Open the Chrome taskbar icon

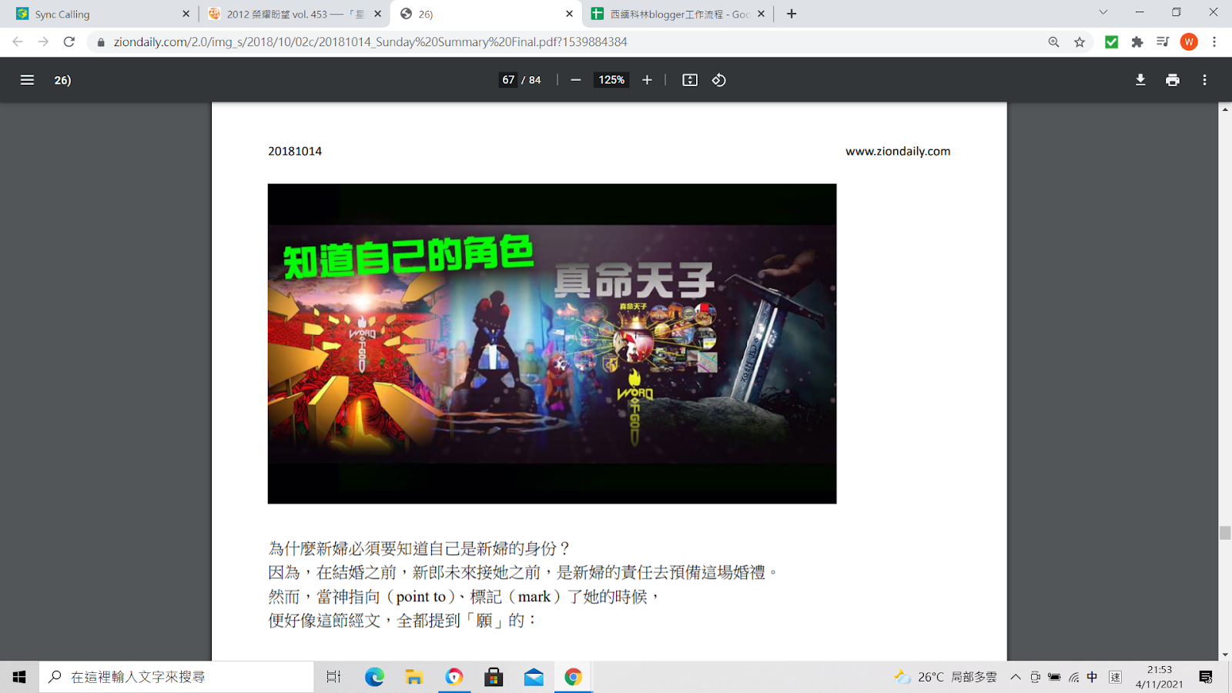click(573, 677)
